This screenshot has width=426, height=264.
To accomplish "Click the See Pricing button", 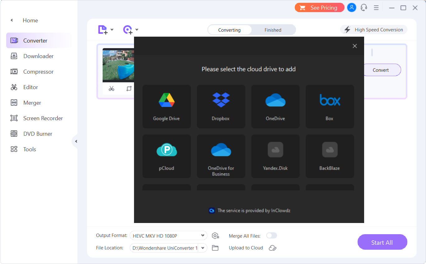I will tap(319, 8).
